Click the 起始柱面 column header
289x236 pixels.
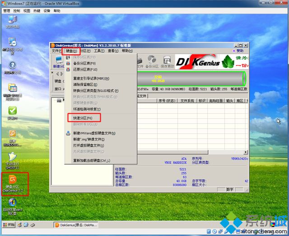(x=216, y=101)
